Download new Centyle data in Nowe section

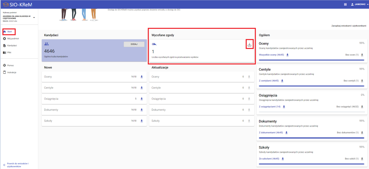click(x=142, y=88)
